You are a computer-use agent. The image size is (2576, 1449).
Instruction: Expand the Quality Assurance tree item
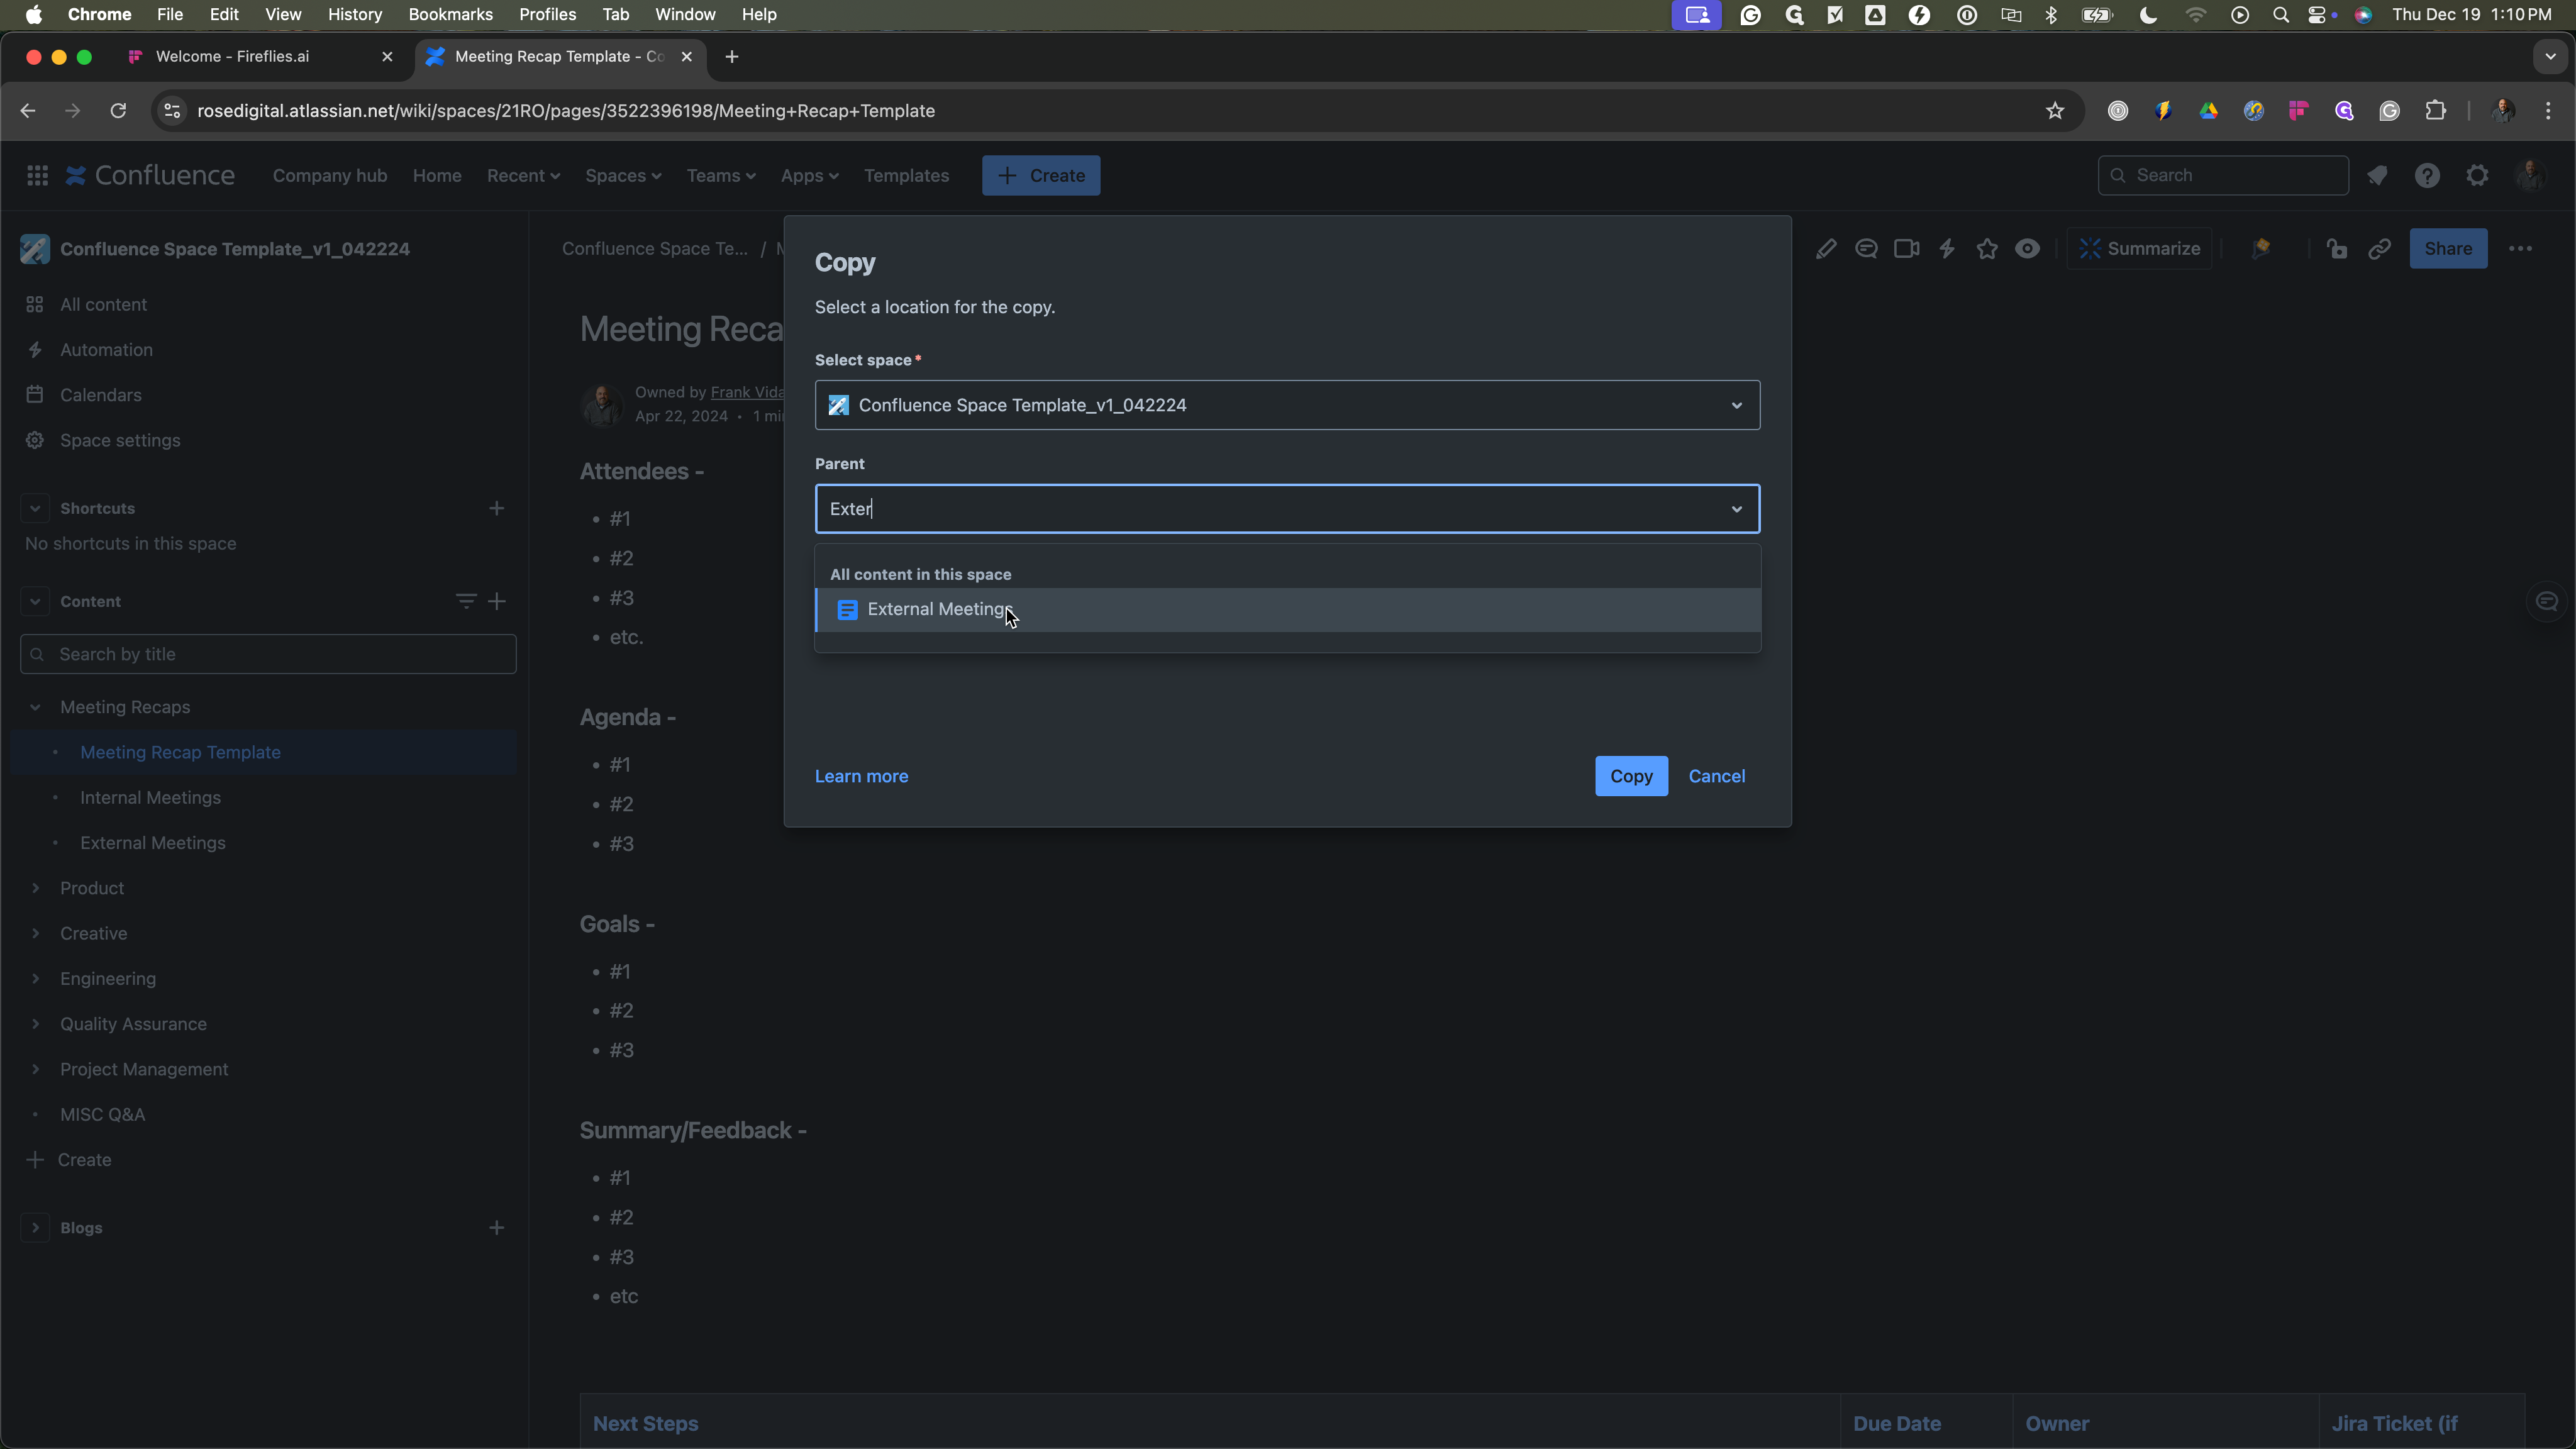35,1024
